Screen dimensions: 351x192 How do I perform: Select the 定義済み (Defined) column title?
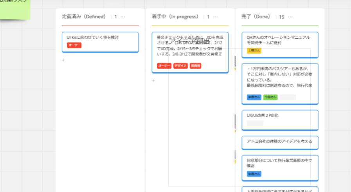84,17
